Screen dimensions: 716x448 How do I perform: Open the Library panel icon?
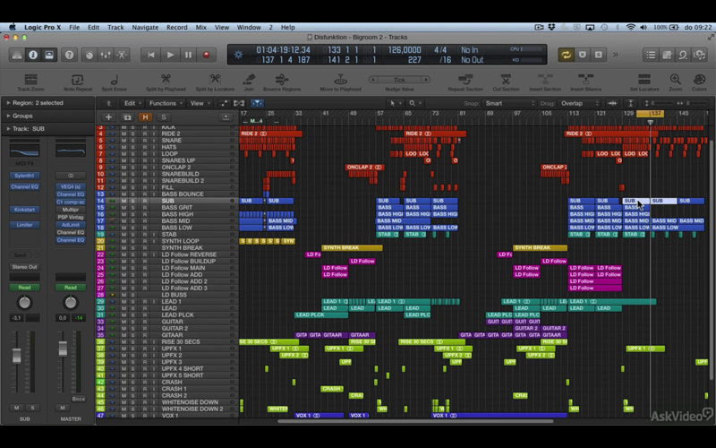pyautogui.click(x=17, y=55)
